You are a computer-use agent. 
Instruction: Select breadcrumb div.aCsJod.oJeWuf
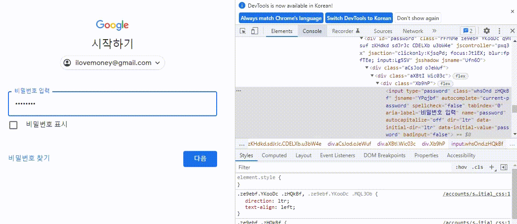(x=349, y=144)
